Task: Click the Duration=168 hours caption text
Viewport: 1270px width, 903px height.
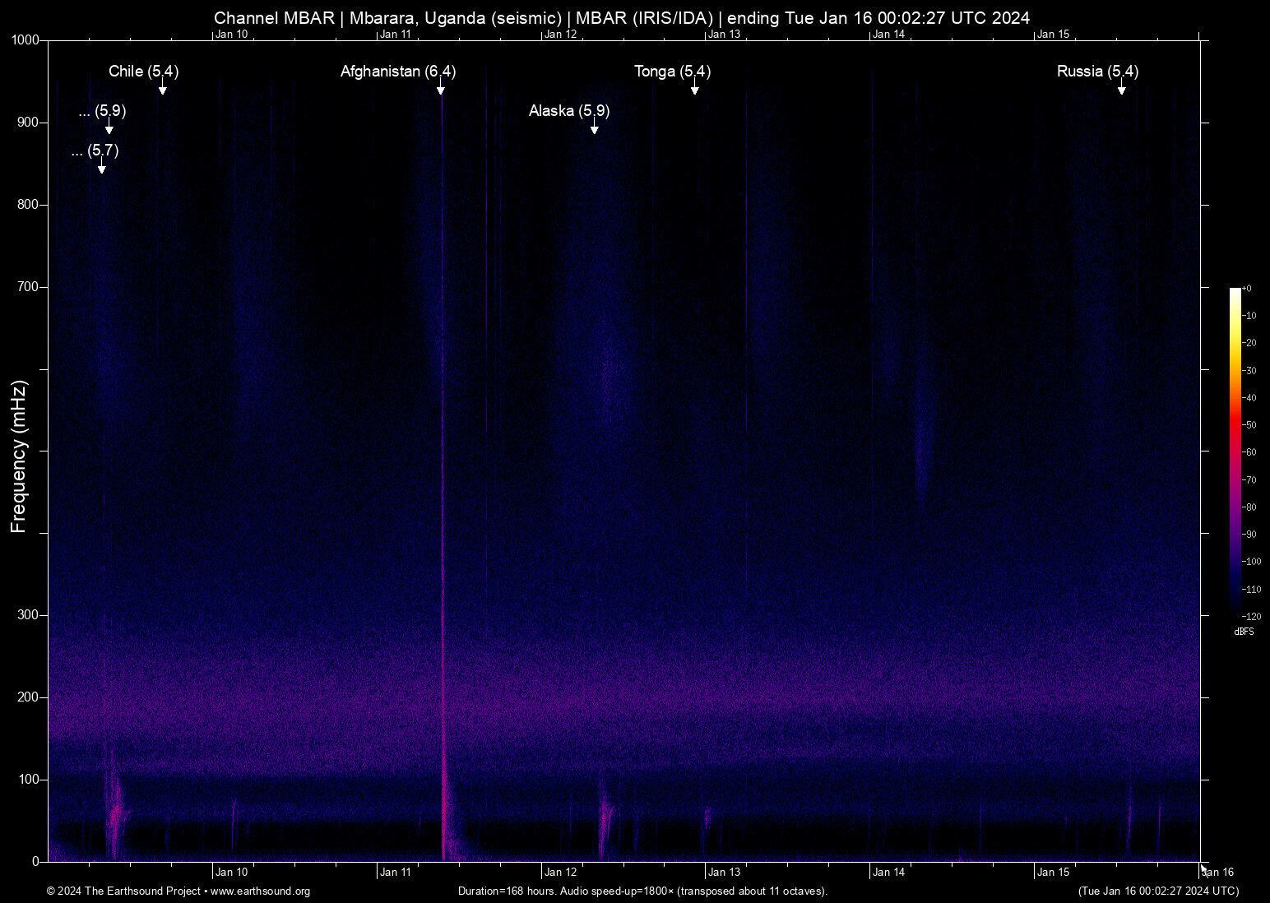Action: [642, 891]
